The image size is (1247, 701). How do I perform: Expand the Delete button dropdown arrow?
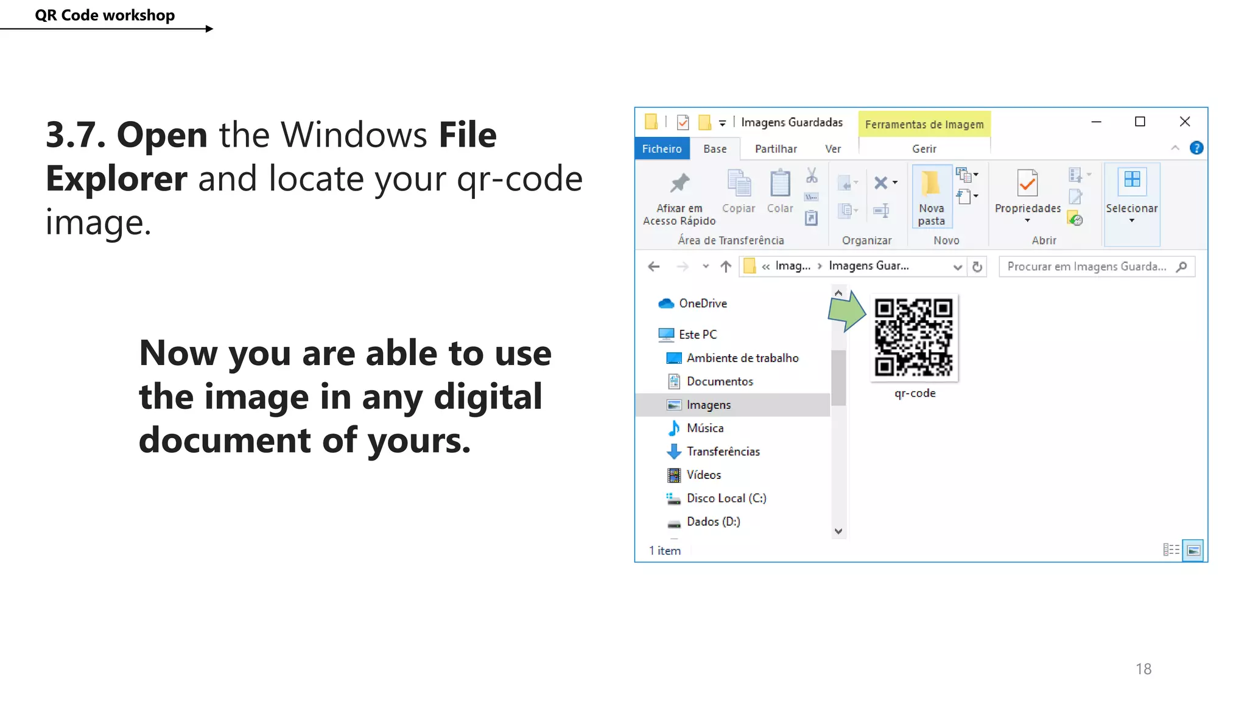(894, 183)
